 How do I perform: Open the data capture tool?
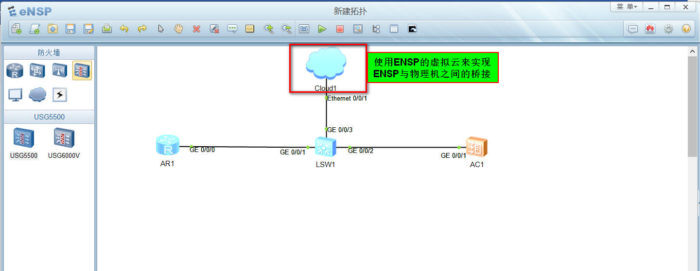(x=358, y=29)
